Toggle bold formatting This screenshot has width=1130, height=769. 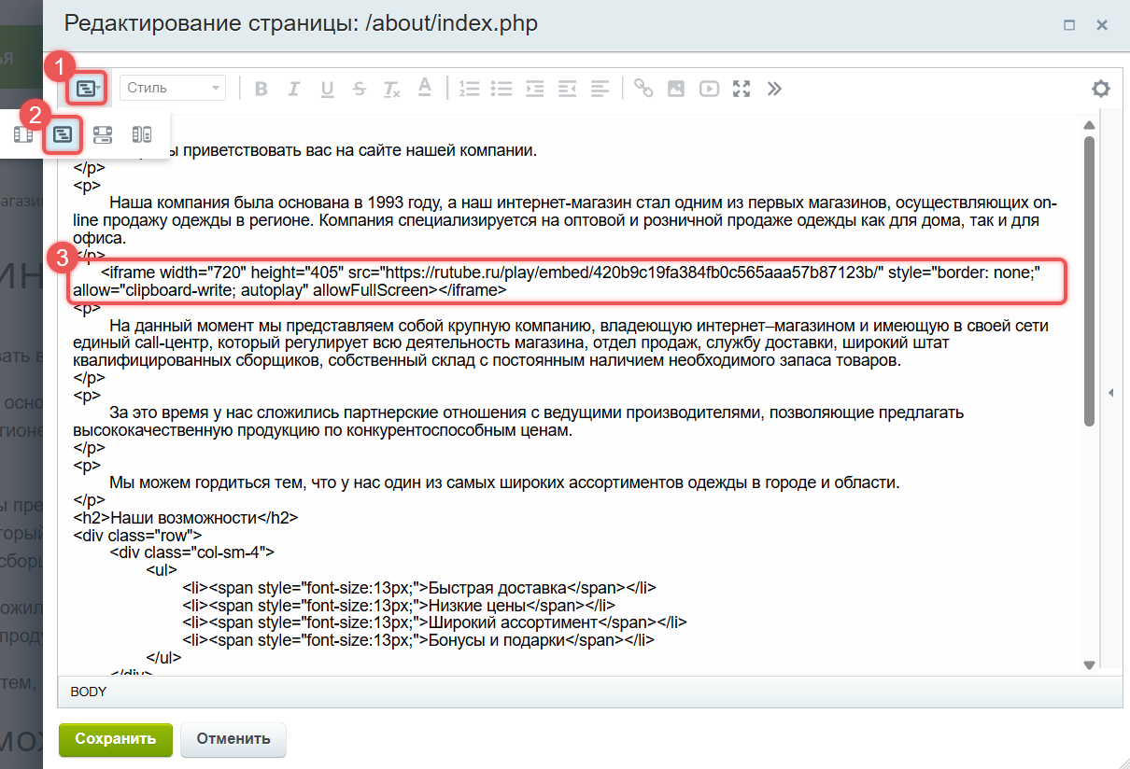[261, 89]
